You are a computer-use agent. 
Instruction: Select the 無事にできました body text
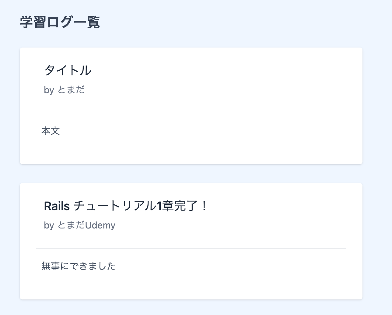pos(79,266)
